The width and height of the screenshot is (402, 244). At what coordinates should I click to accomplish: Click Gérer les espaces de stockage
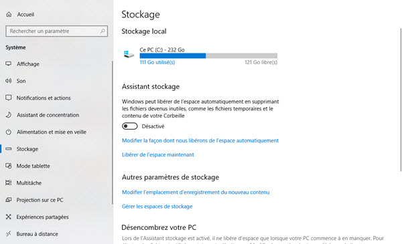[x=157, y=207]
